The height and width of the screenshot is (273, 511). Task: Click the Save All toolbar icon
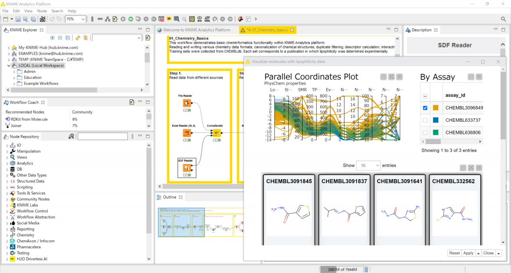[33, 19]
